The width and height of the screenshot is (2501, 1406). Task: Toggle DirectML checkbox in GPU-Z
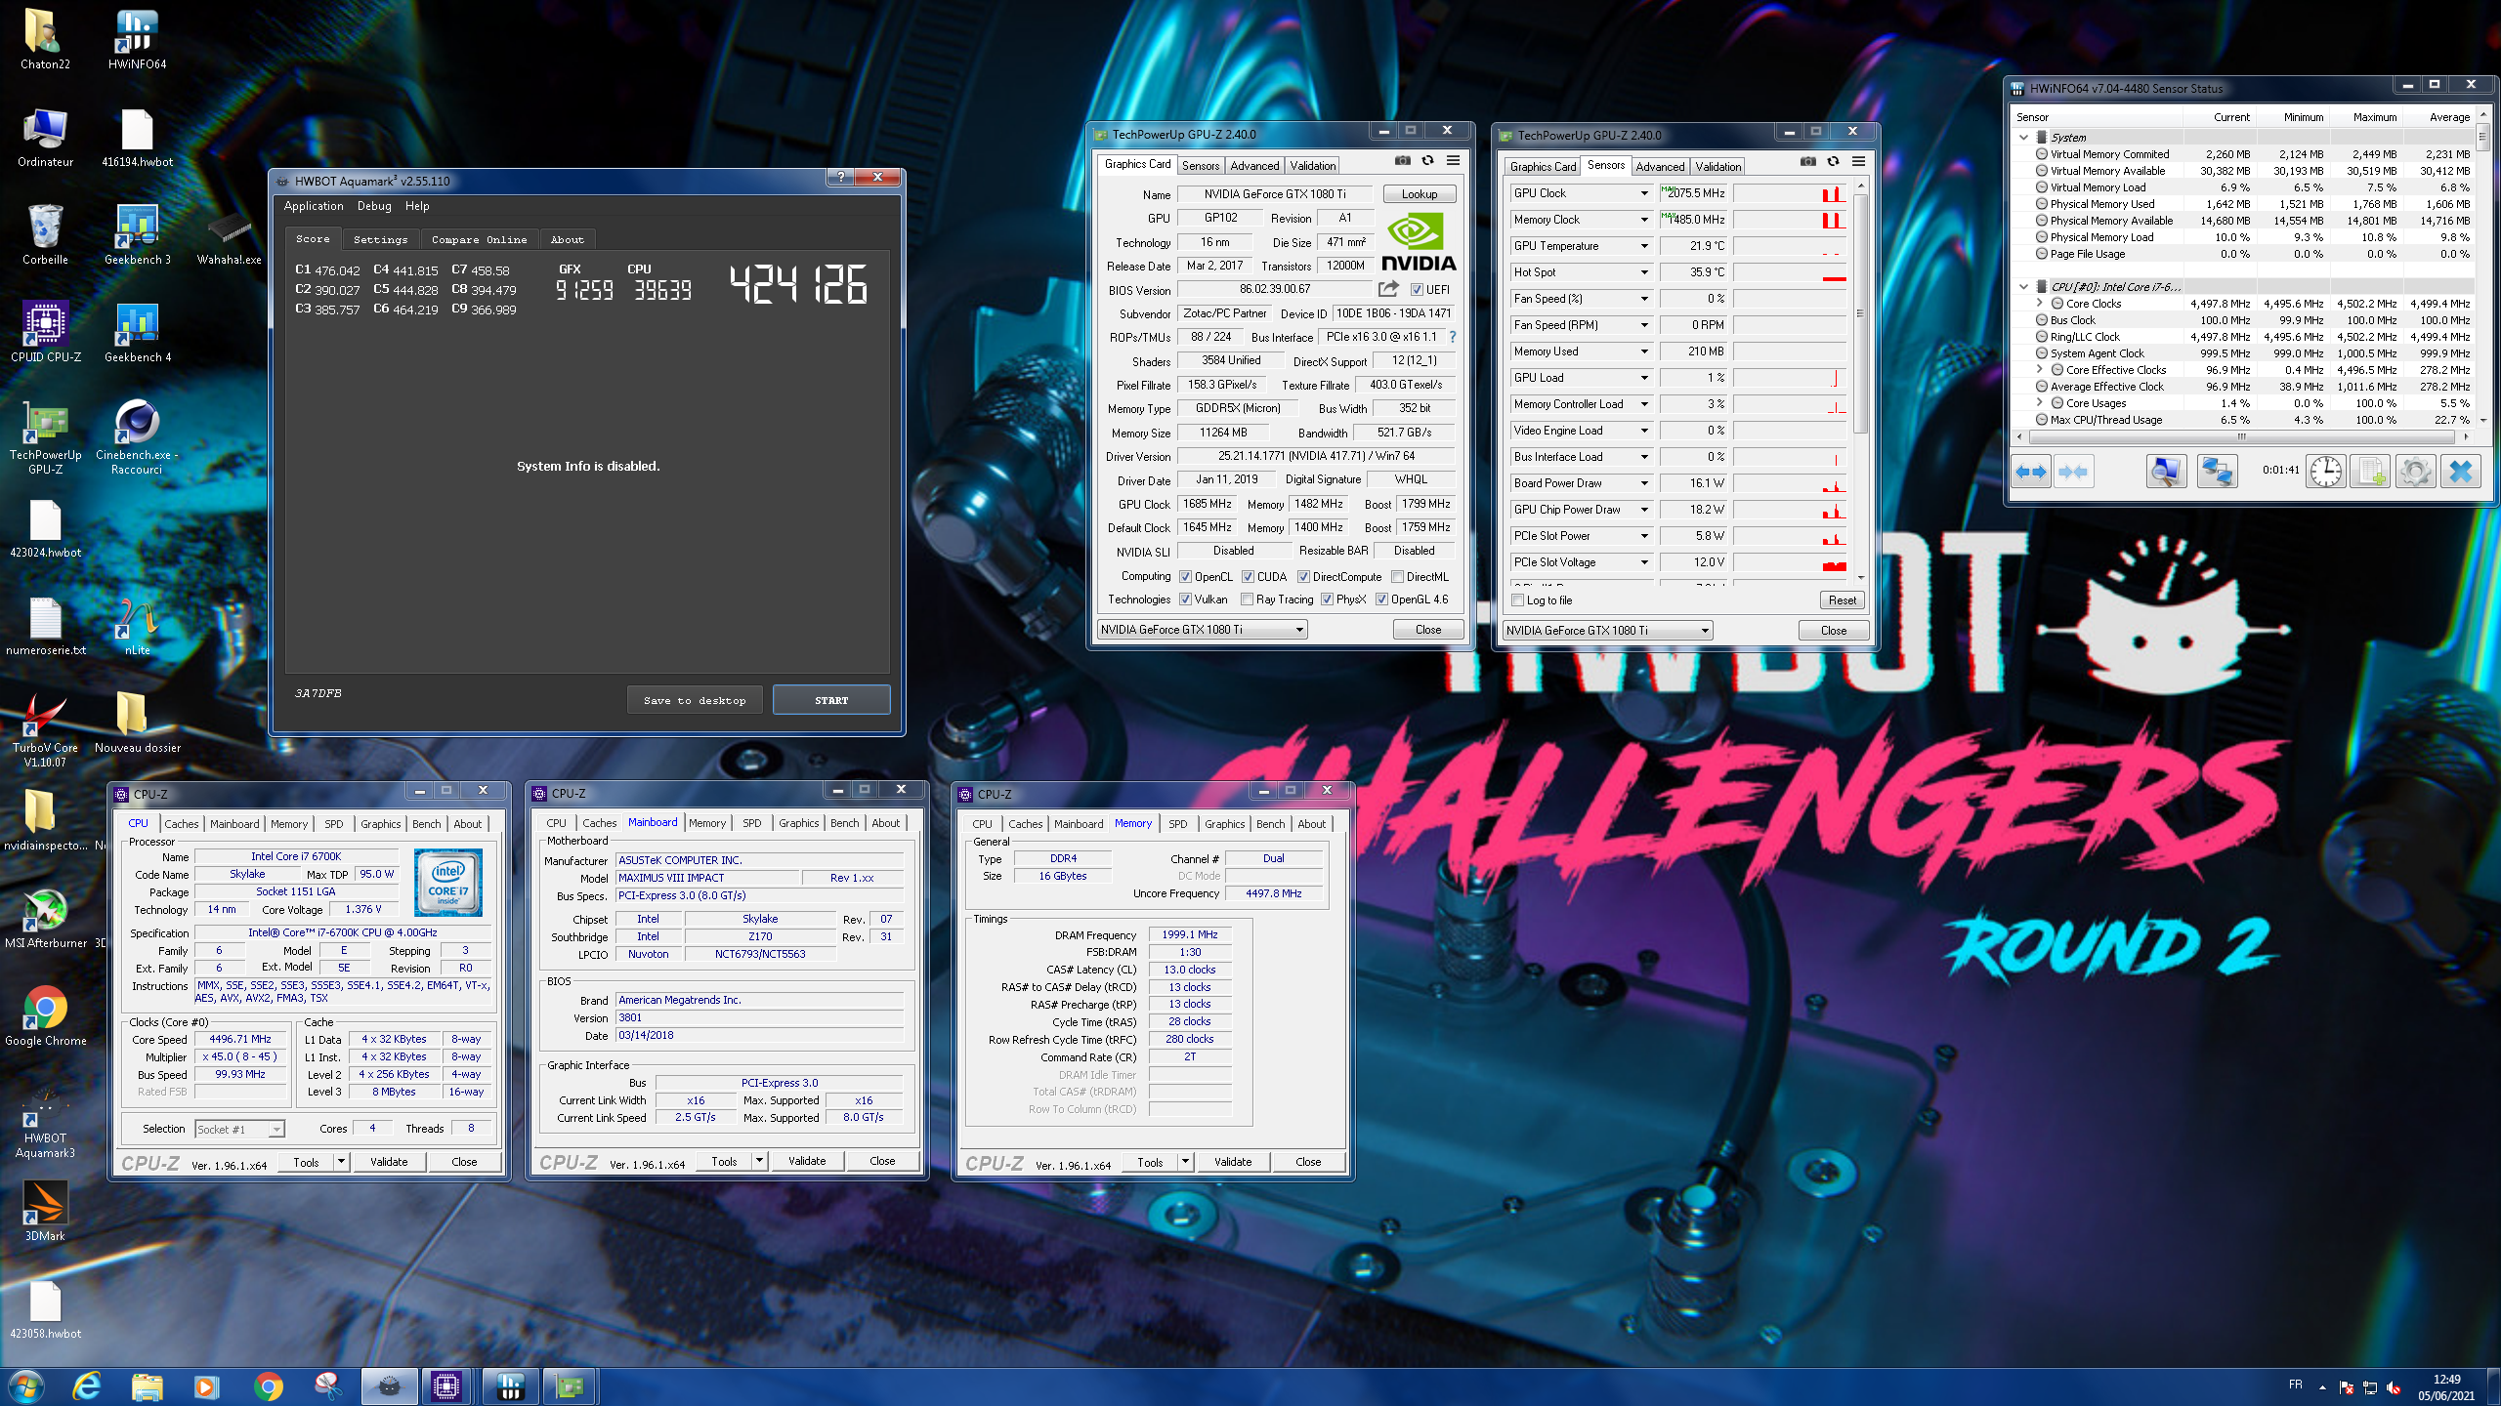(x=1397, y=577)
